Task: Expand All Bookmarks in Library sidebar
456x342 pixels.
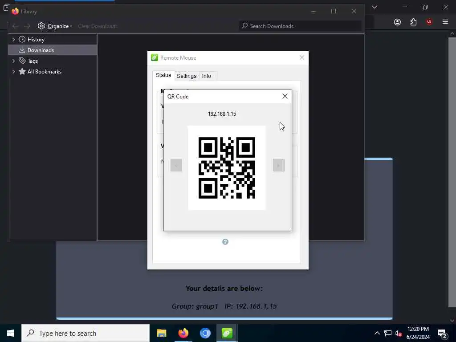Action: point(13,72)
